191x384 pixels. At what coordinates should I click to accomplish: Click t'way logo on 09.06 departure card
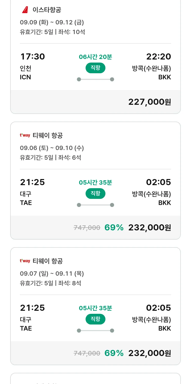tap(25, 135)
